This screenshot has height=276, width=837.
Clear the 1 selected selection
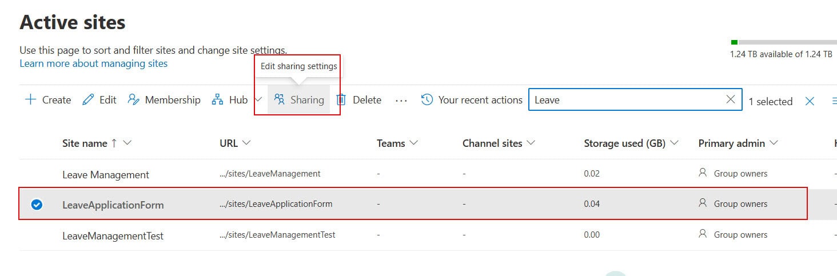810,101
